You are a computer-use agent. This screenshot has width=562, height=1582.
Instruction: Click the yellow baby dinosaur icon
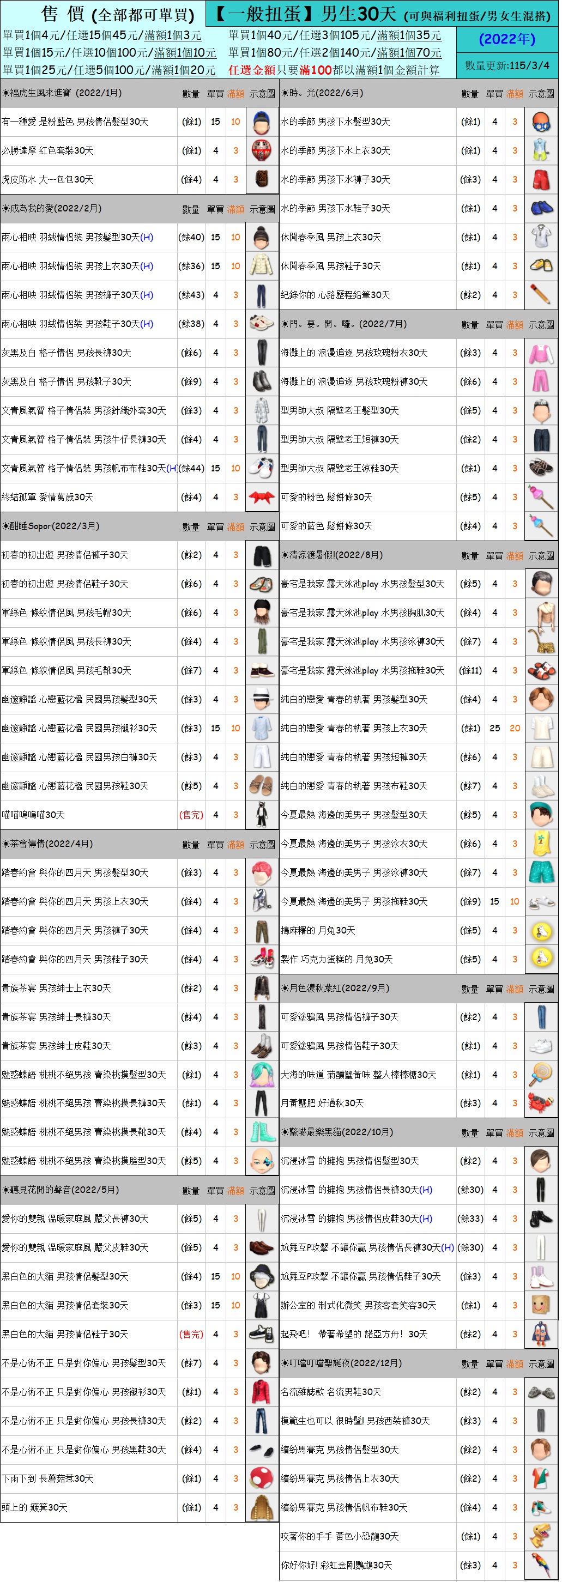(541, 1536)
